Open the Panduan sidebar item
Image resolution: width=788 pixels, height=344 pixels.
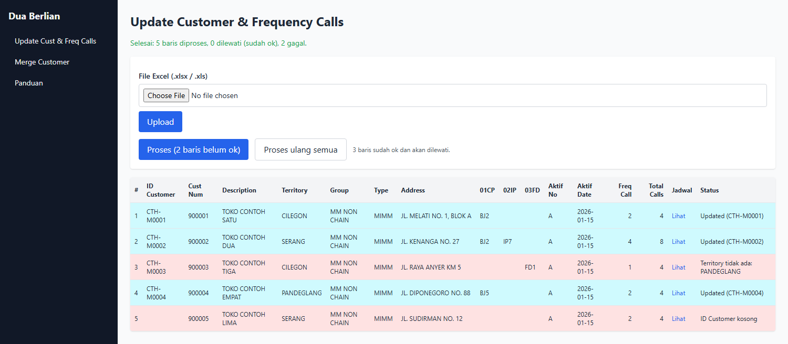click(x=29, y=83)
